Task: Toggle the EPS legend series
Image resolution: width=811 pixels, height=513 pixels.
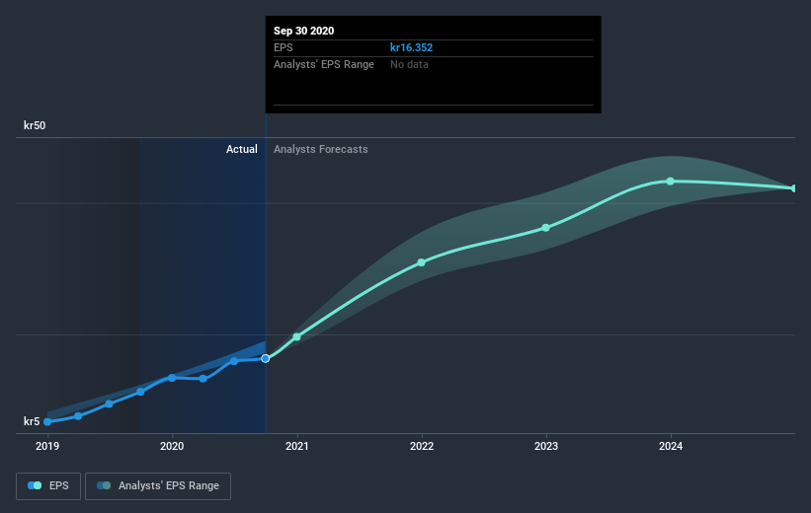Action: click(48, 485)
